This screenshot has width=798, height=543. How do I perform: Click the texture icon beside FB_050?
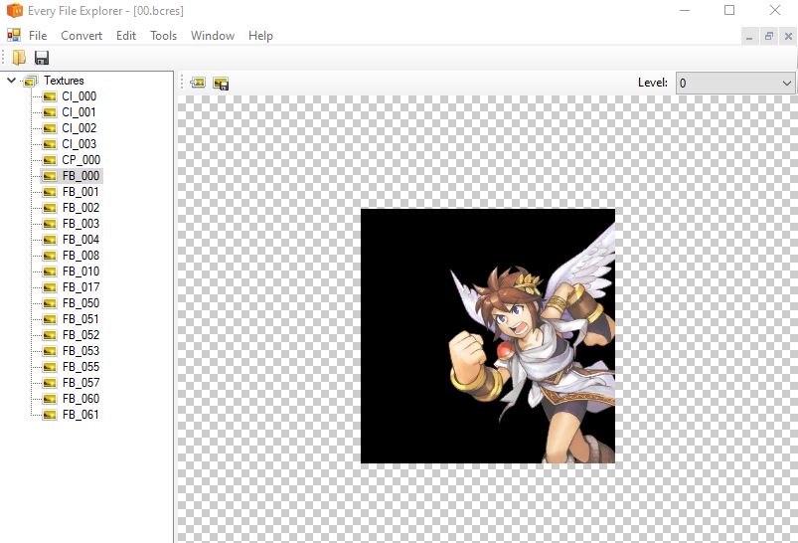pos(50,303)
